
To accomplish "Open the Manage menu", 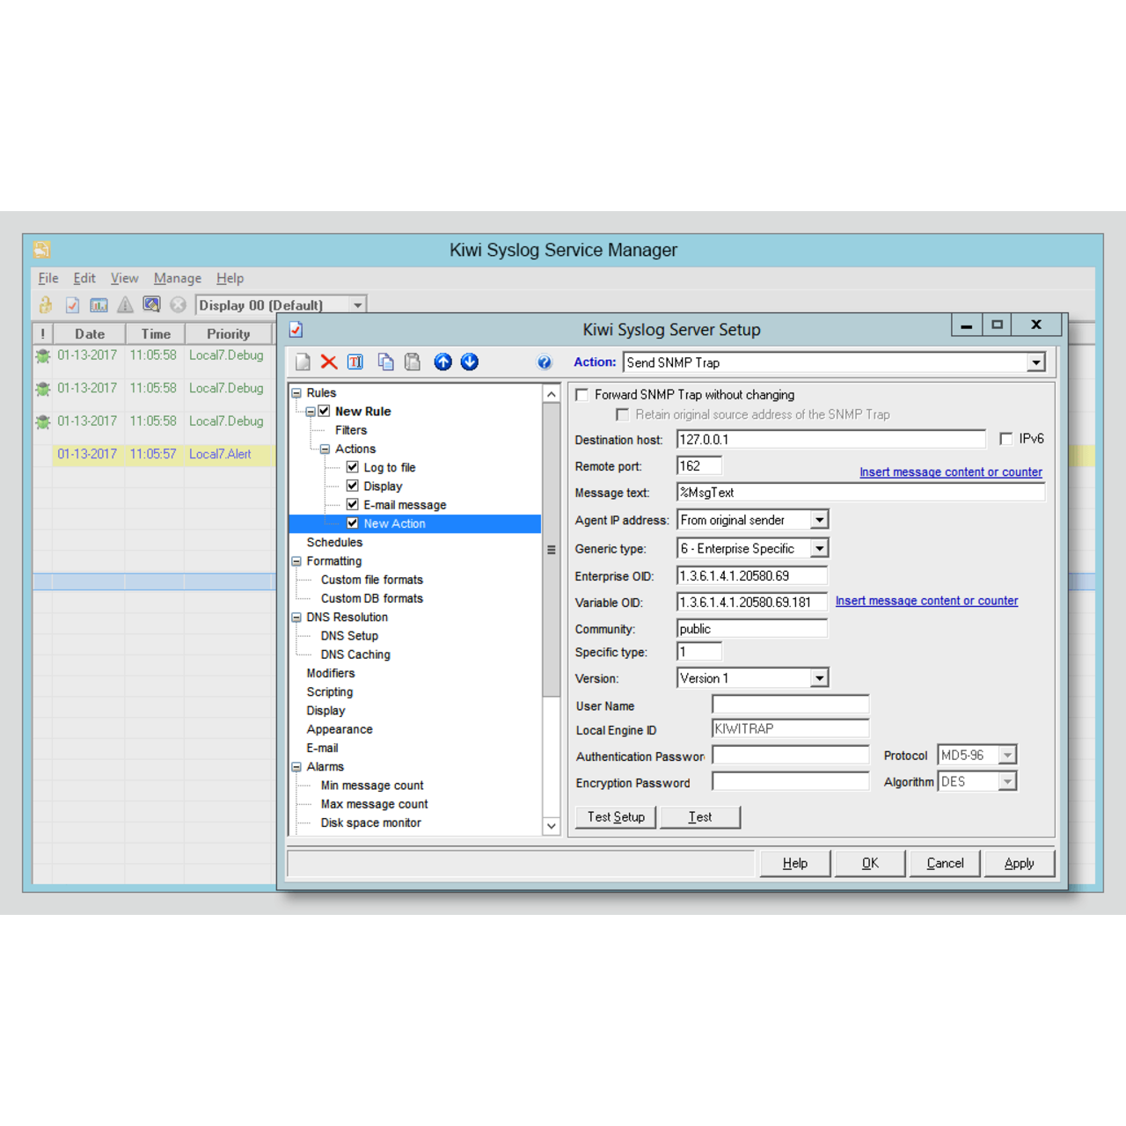I will pyautogui.click(x=177, y=278).
